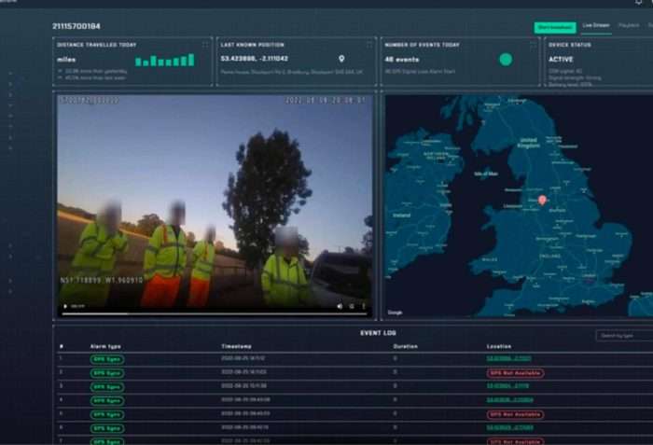The width and height of the screenshot is (653, 445).
Task: Click the Google logo on the map
Action: 396,313
